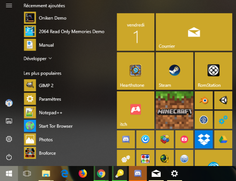This screenshot has width=236, height=181.
Task: Expand the Développer group chevron
Action: [x=50, y=58]
